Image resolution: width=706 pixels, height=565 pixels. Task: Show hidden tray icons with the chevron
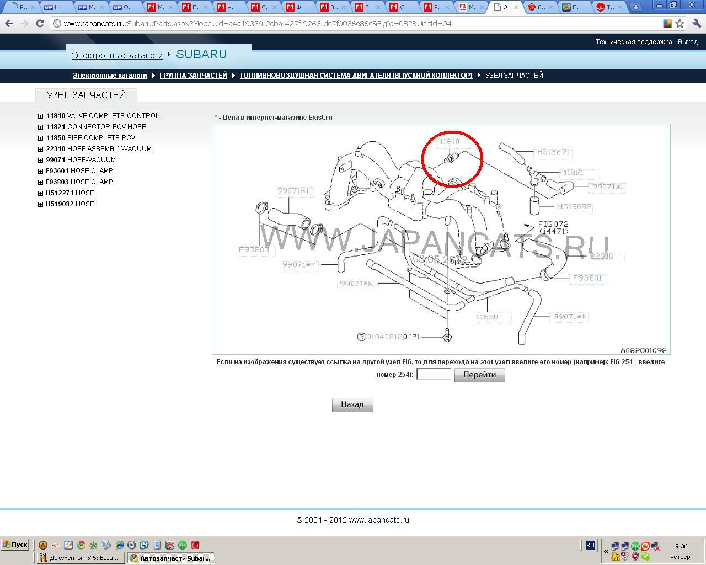point(606,551)
